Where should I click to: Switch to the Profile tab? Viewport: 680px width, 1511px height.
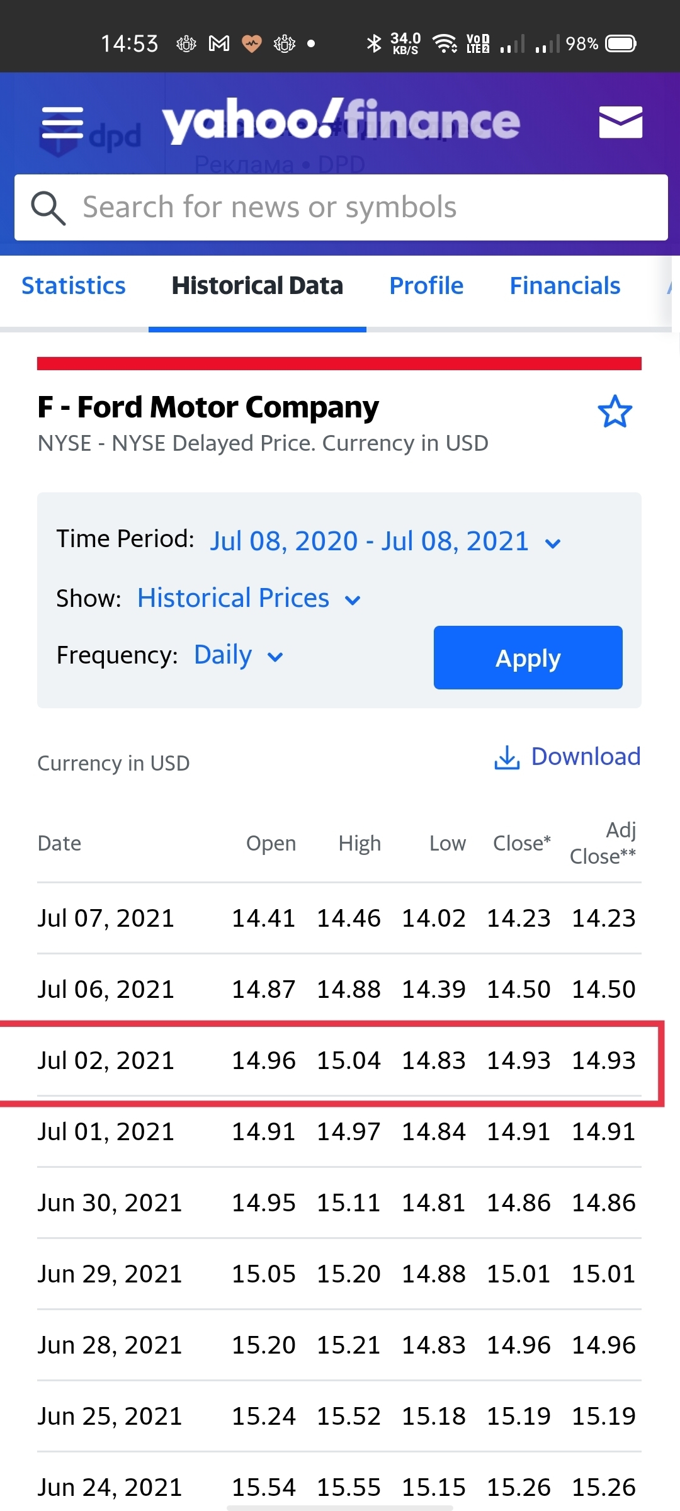[426, 286]
